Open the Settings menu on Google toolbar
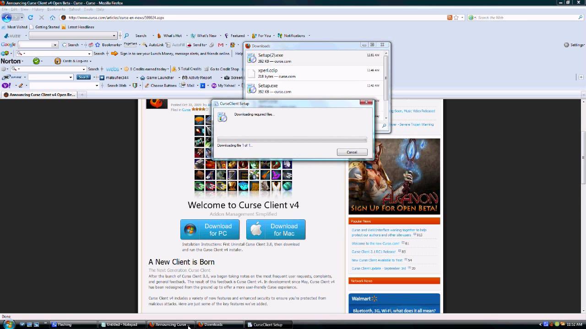Screen dimensions: 586x329 574,45
